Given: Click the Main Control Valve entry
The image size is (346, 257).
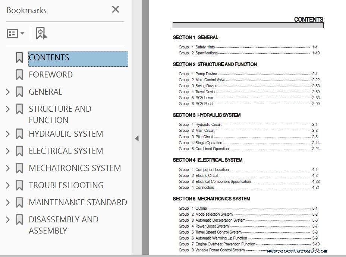Looking at the screenshot, I should point(249,80).
